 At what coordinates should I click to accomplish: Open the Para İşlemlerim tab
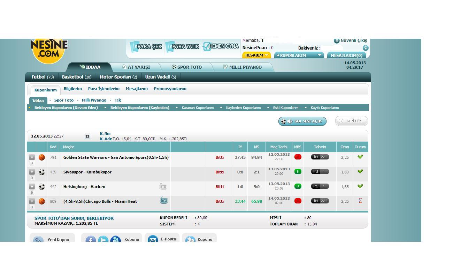coord(104,89)
